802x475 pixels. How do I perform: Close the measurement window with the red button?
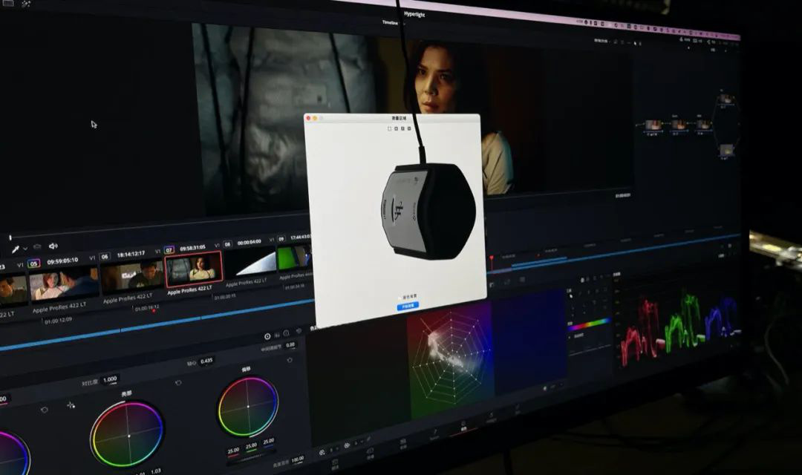[x=308, y=118]
